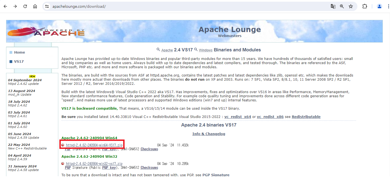Open the Info & Changelog link

209,134
